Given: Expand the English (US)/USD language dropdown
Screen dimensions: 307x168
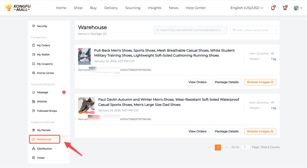Looking at the screenshot, I should pos(247,8).
